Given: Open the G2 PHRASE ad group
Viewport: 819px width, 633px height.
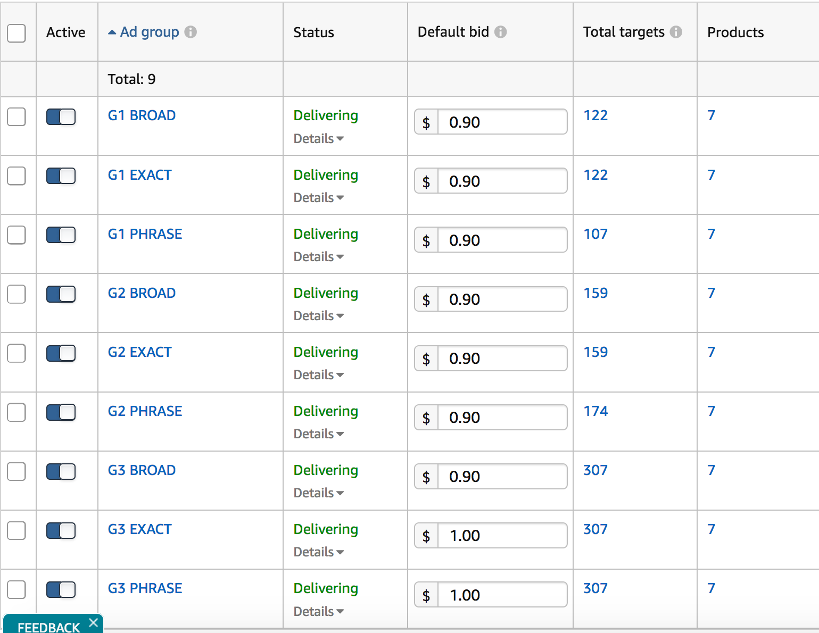Looking at the screenshot, I should coord(145,411).
